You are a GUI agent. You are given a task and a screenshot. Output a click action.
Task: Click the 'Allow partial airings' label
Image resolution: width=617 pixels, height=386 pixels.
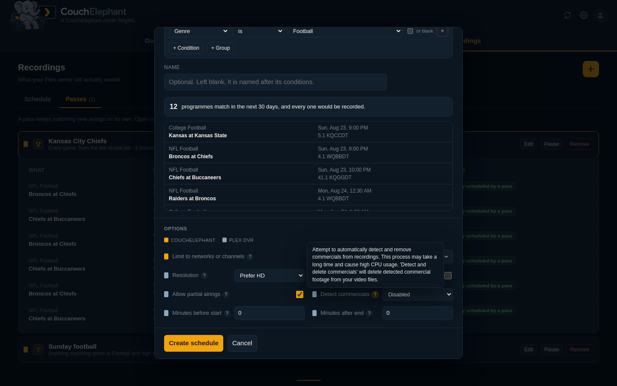[x=196, y=294]
